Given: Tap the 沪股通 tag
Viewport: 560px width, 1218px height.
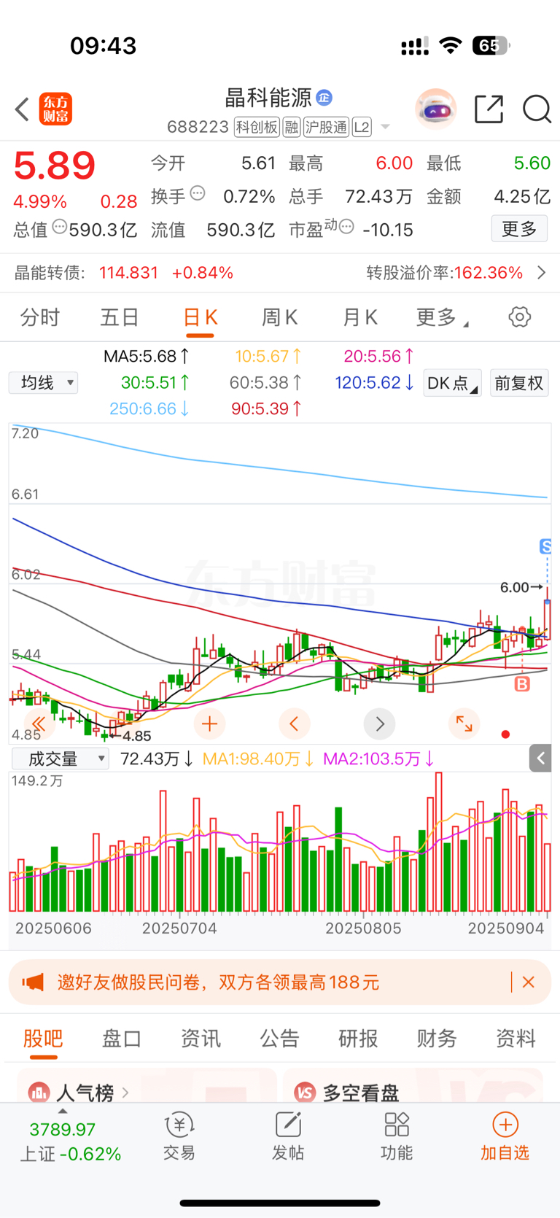Looking at the screenshot, I should coord(326,127).
